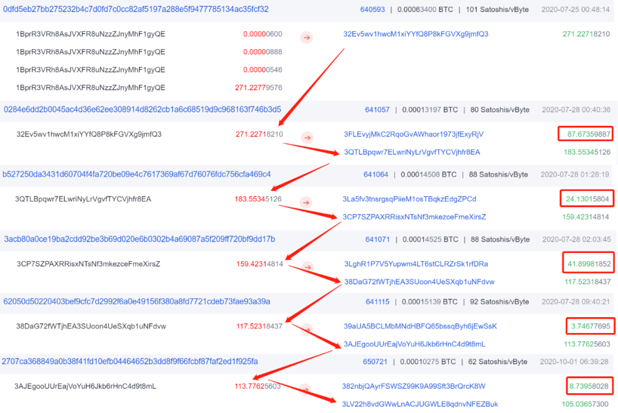This screenshot has height=413, width=618.
Task: Select output amount 8.73958028
Action: click(589, 387)
